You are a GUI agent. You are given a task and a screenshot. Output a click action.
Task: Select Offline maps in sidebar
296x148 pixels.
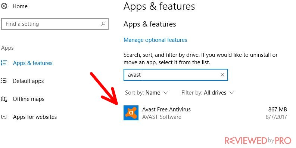[x=28, y=99]
